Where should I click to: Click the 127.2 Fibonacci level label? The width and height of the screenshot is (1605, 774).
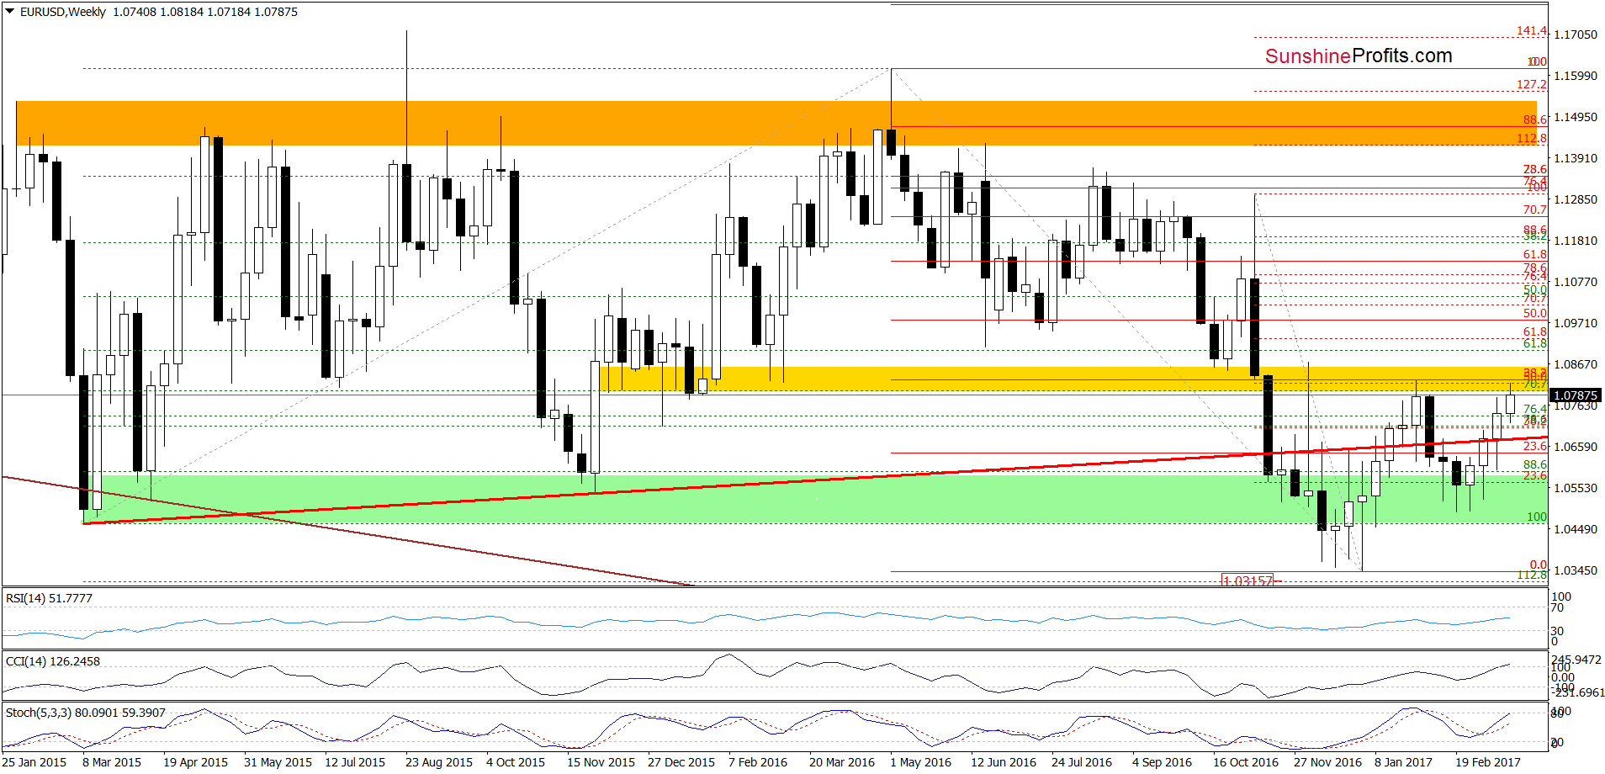[x=1531, y=84]
